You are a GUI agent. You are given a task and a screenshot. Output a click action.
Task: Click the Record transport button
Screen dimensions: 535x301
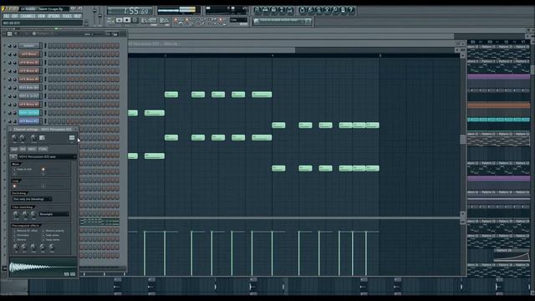coord(135,20)
